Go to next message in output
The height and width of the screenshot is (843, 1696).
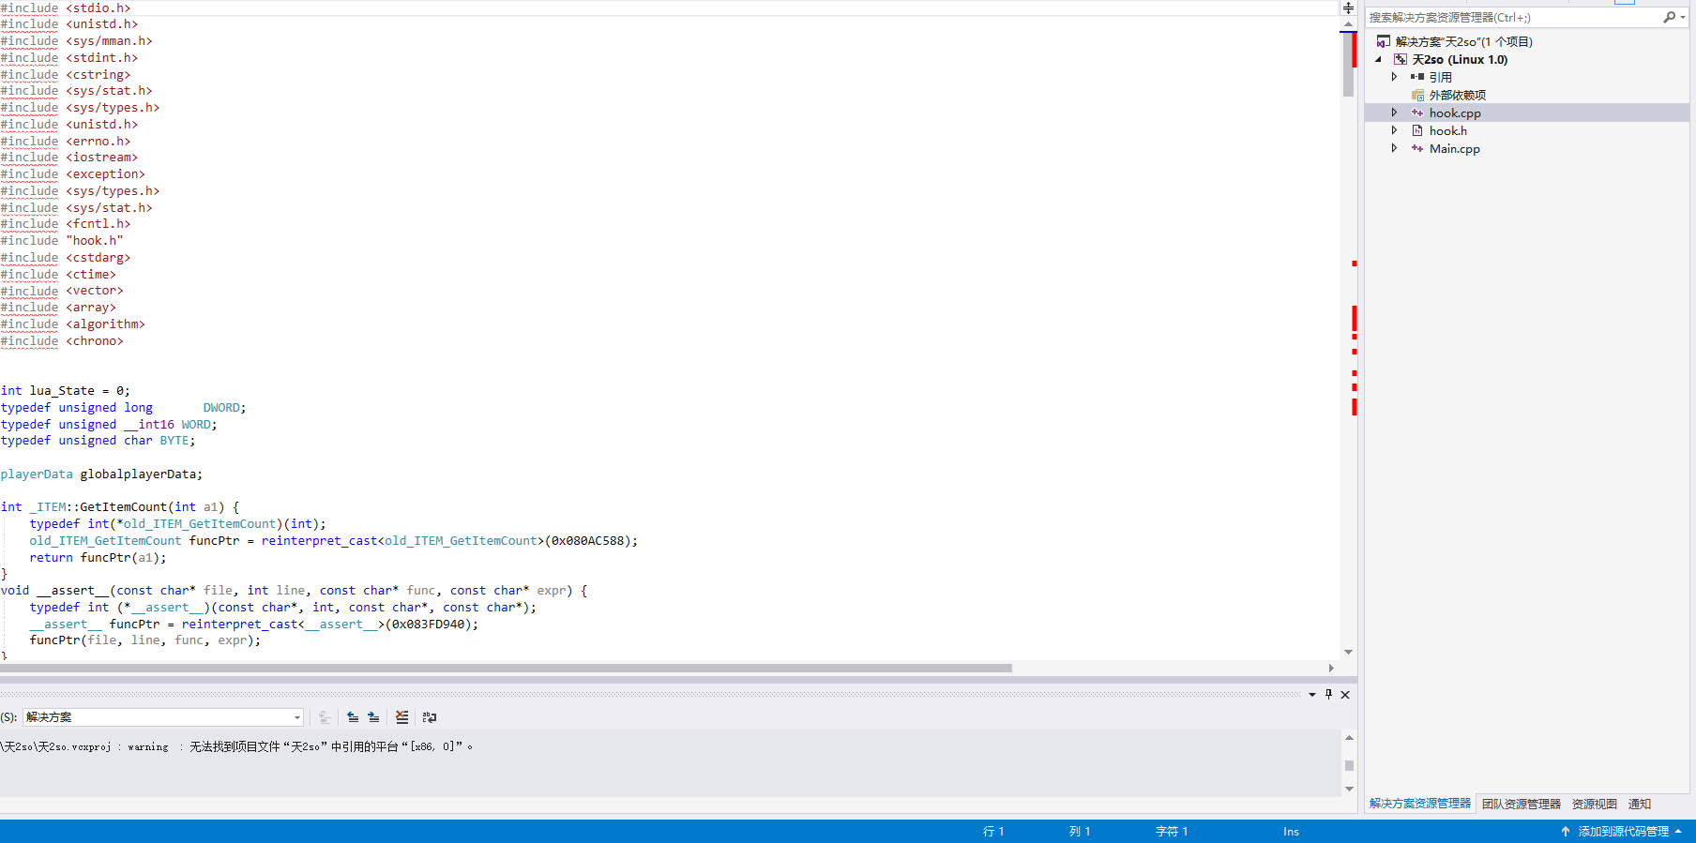[x=373, y=717]
